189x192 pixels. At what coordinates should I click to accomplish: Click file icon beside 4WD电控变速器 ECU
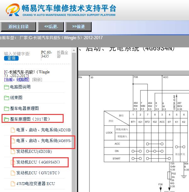[x=13, y=184]
